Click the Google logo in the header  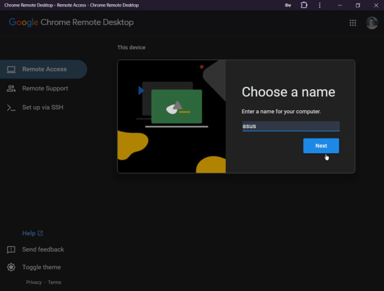[x=23, y=23]
